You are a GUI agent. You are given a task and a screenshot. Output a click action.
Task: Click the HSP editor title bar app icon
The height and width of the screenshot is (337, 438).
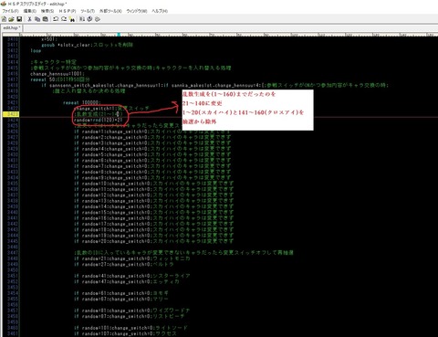pyautogui.click(x=4, y=4)
